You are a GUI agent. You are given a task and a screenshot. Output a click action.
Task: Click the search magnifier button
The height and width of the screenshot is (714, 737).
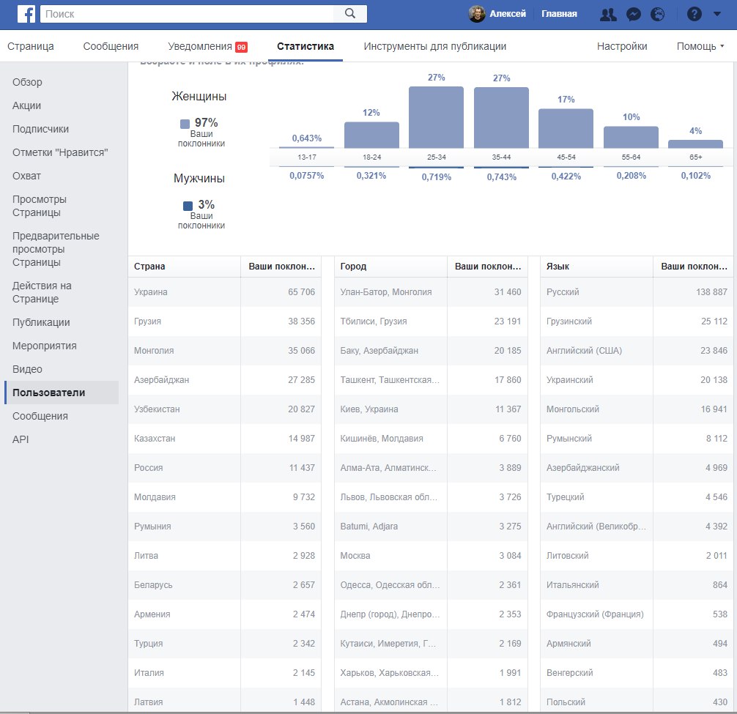pos(349,13)
